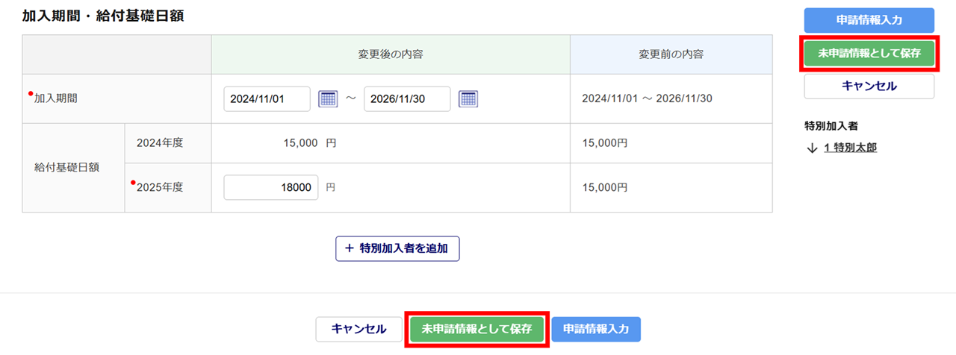The image size is (956, 355).
Task: Click the 加入期間・給付基礎日額 section heading
Action: 103,16
